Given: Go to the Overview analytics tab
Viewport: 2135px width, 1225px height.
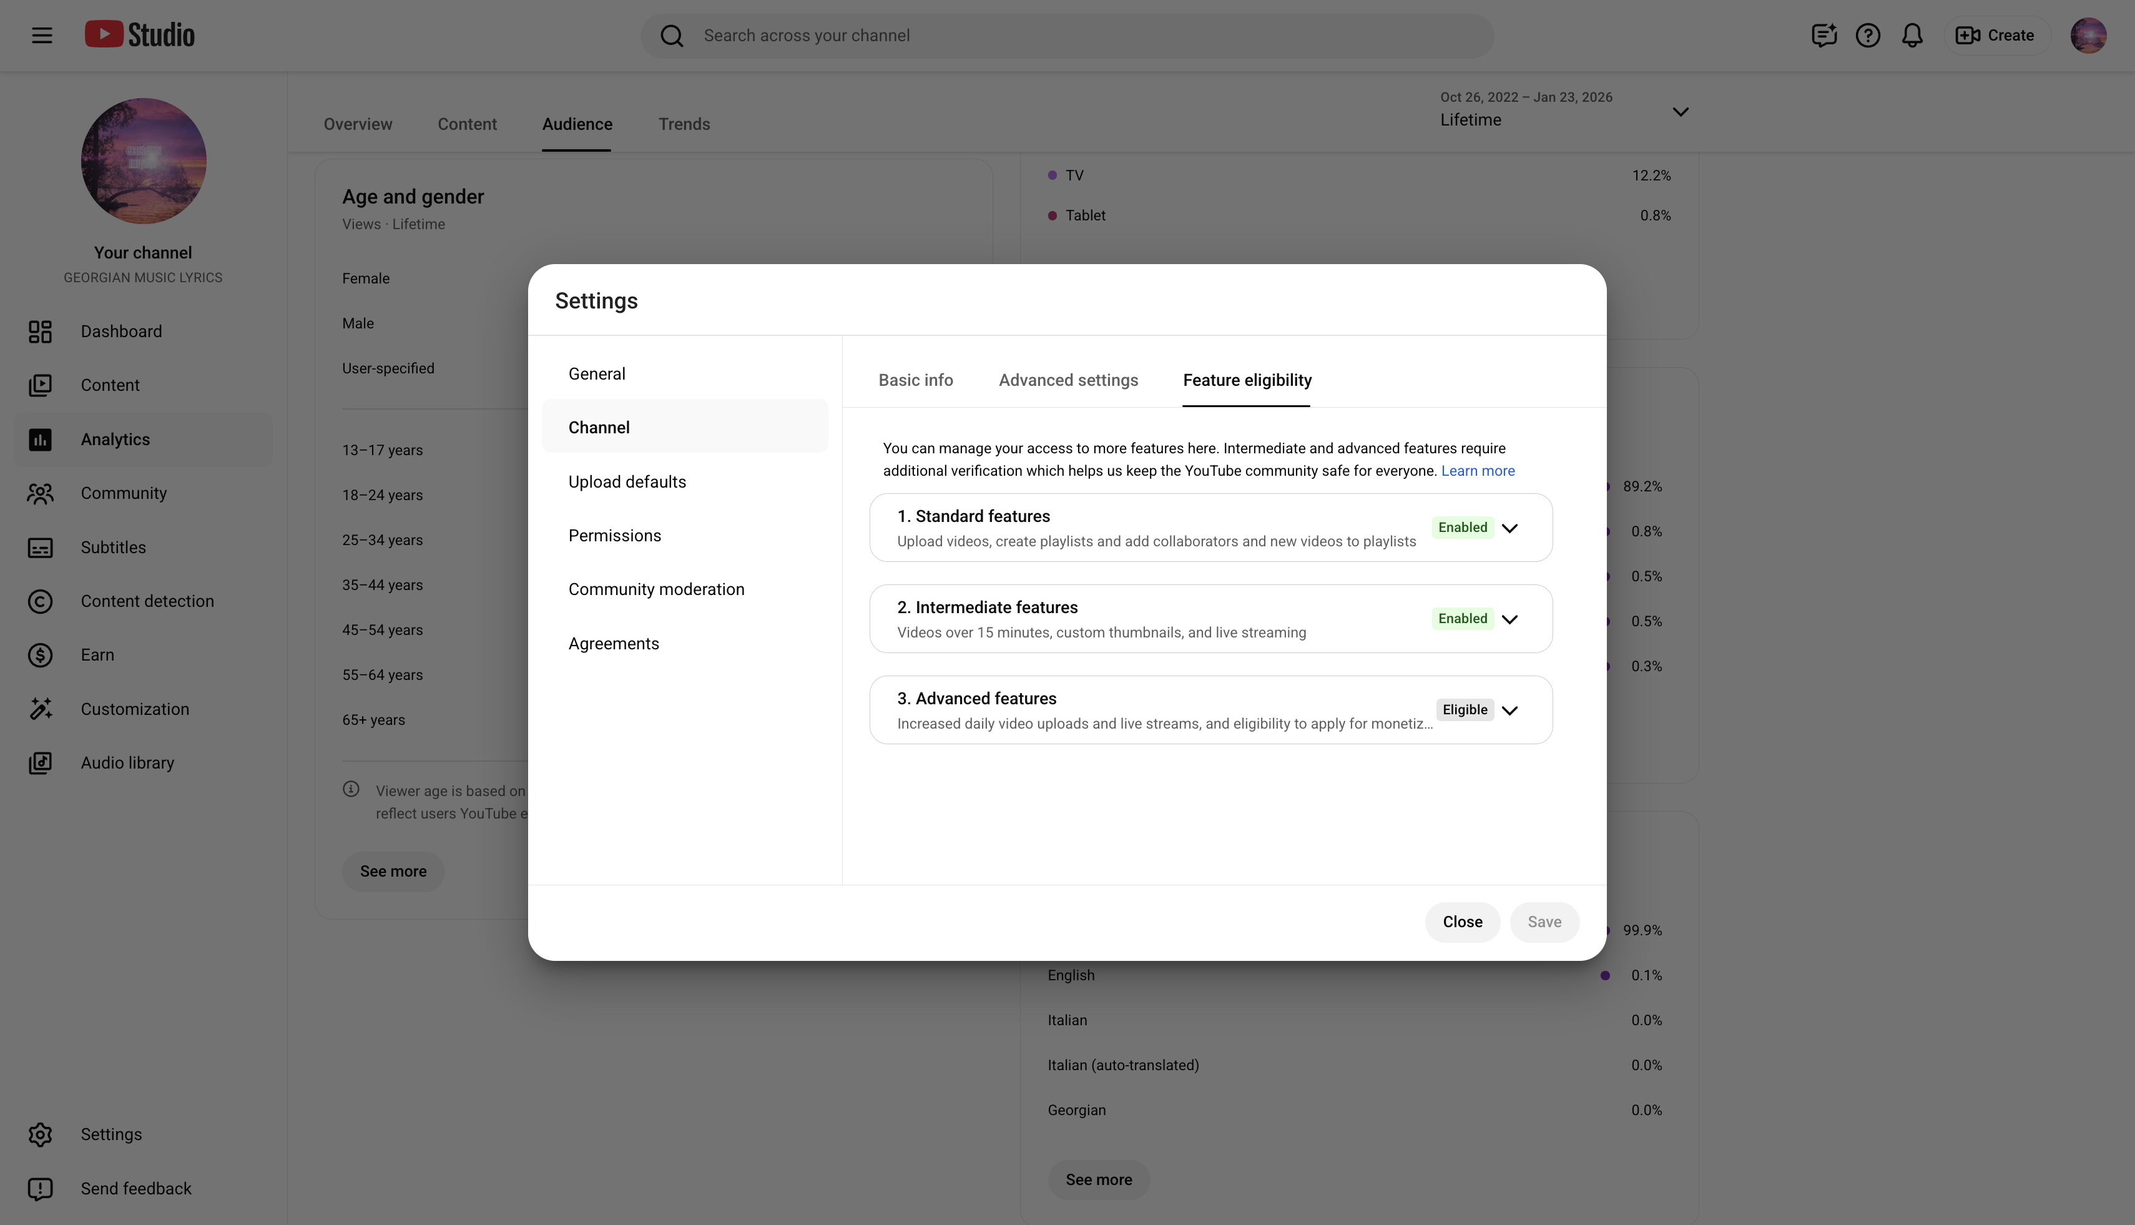Looking at the screenshot, I should click(x=358, y=124).
